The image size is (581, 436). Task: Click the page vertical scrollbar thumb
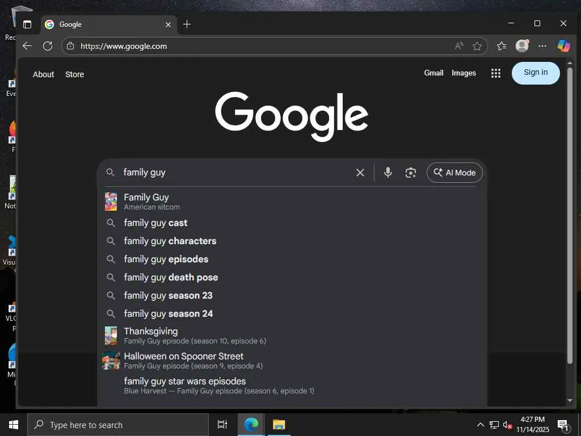(570, 215)
